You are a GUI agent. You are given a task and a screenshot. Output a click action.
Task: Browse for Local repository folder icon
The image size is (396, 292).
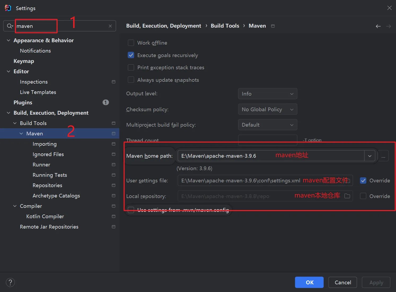coord(347,196)
